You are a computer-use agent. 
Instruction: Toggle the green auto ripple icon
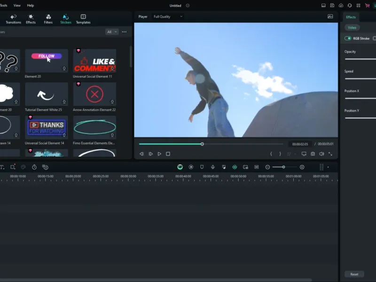pyautogui.click(x=235, y=167)
